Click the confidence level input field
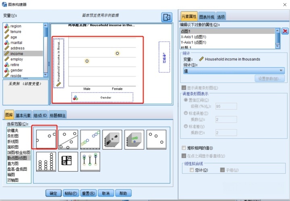This screenshot has height=201, width=290. point(226,106)
